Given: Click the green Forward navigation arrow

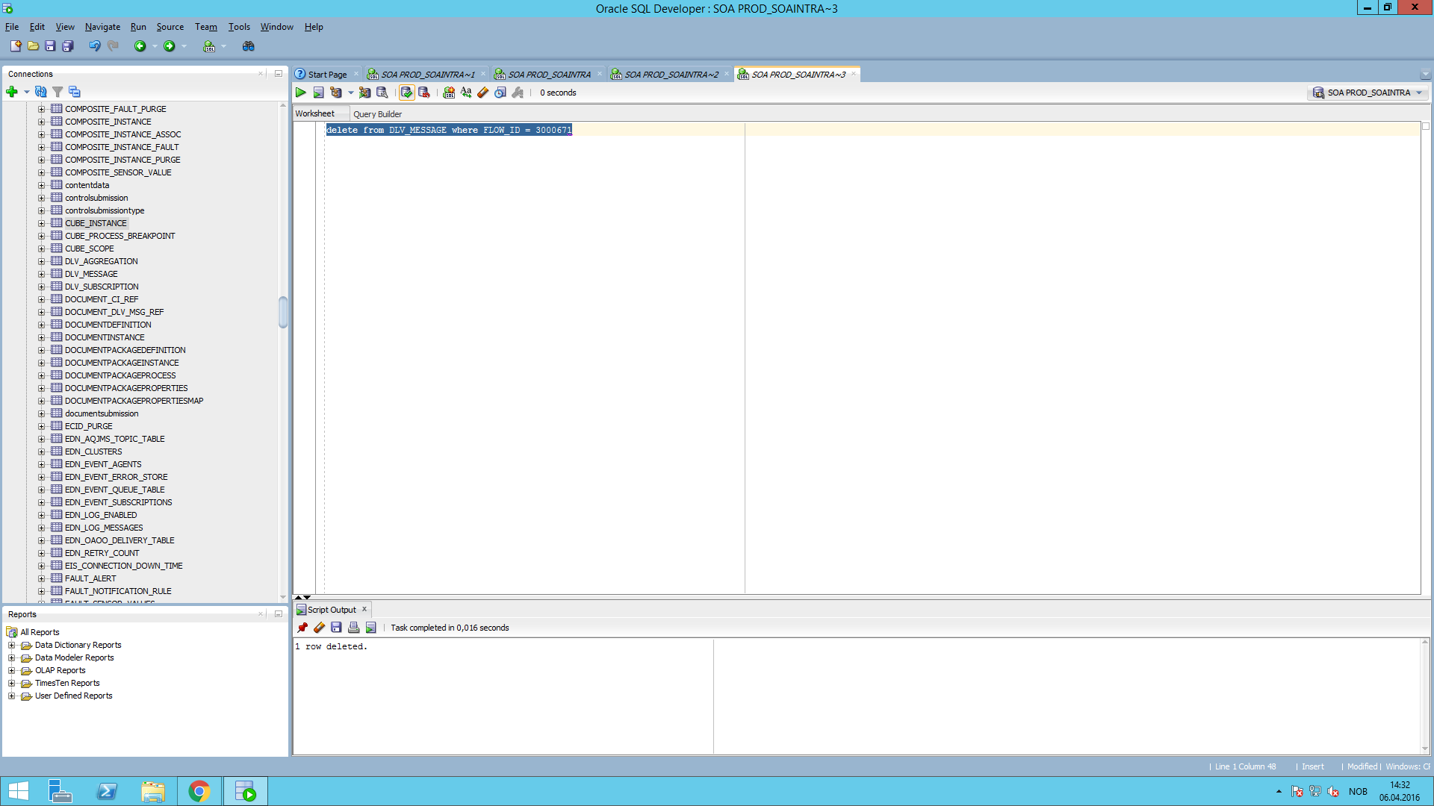Looking at the screenshot, I should (x=170, y=46).
